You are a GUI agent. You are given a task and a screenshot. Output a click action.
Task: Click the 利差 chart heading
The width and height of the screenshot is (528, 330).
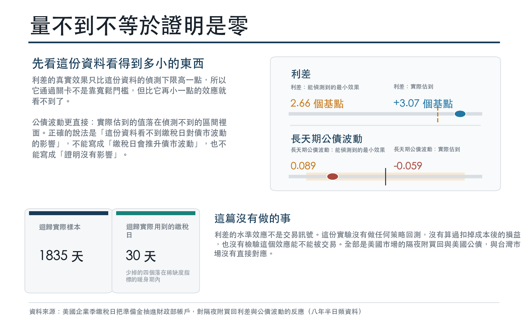301,74
